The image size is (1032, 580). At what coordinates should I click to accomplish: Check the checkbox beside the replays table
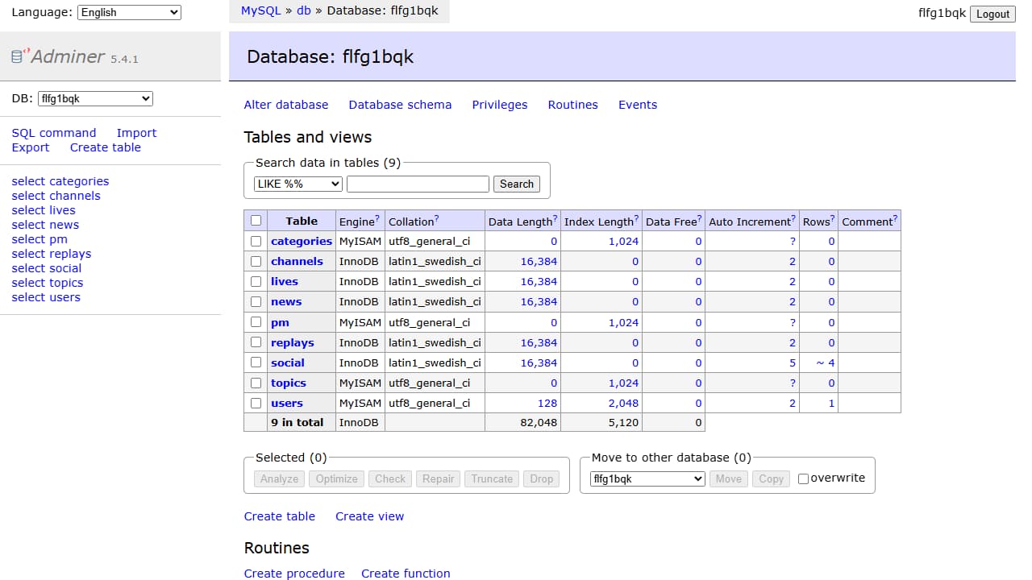[256, 342]
